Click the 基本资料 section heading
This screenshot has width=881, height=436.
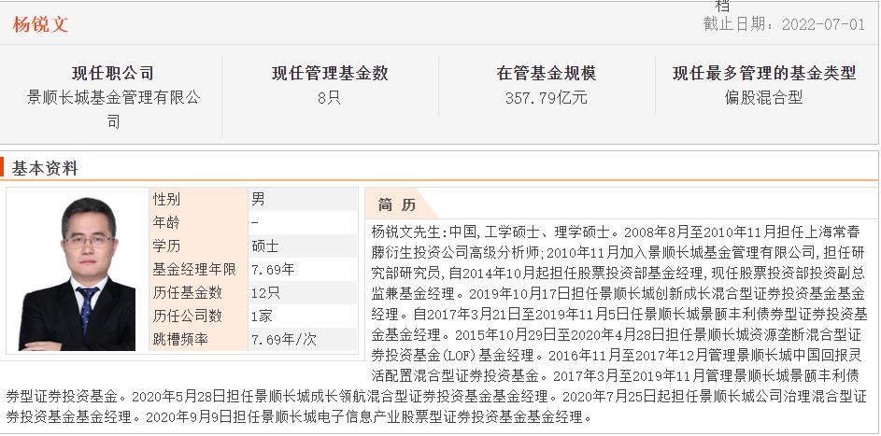45,168
